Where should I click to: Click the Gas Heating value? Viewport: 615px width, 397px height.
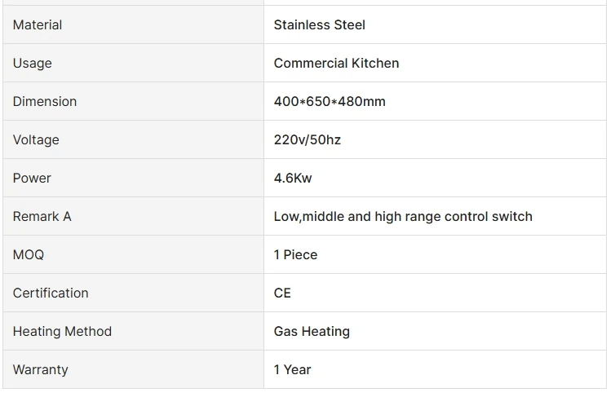tap(312, 332)
